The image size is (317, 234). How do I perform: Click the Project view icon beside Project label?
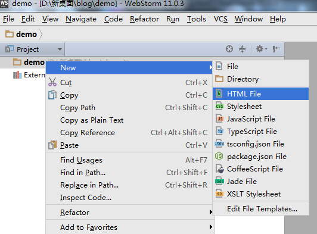point(10,49)
